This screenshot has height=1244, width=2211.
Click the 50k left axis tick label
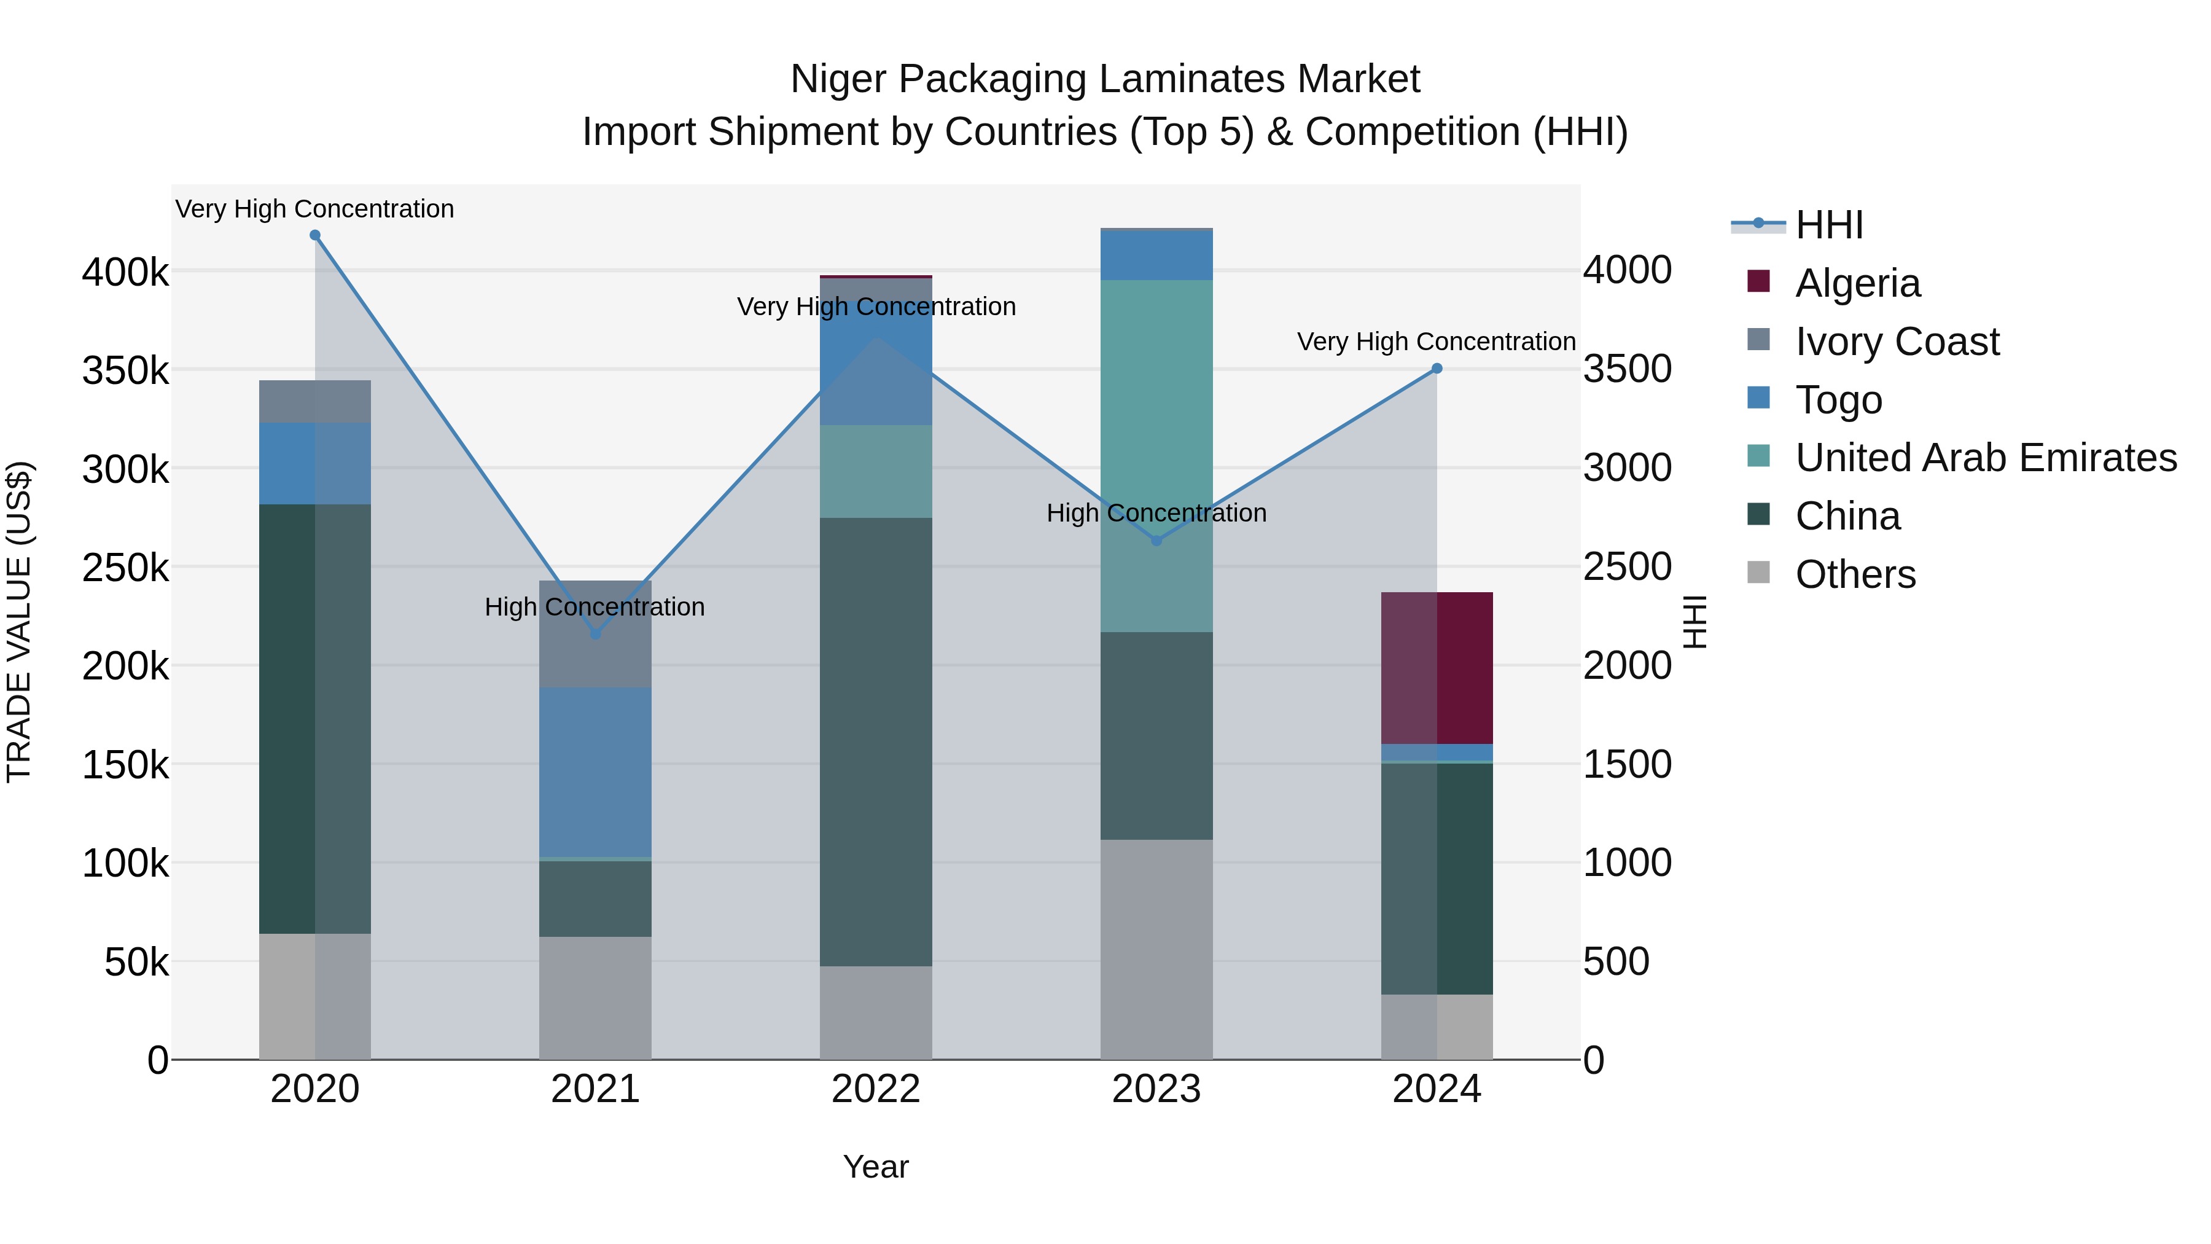pyautogui.click(x=136, y=963)
